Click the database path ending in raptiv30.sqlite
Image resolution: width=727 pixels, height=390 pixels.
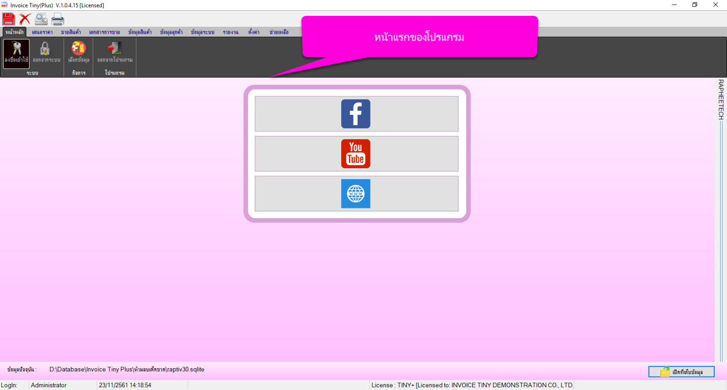[127, 369]
